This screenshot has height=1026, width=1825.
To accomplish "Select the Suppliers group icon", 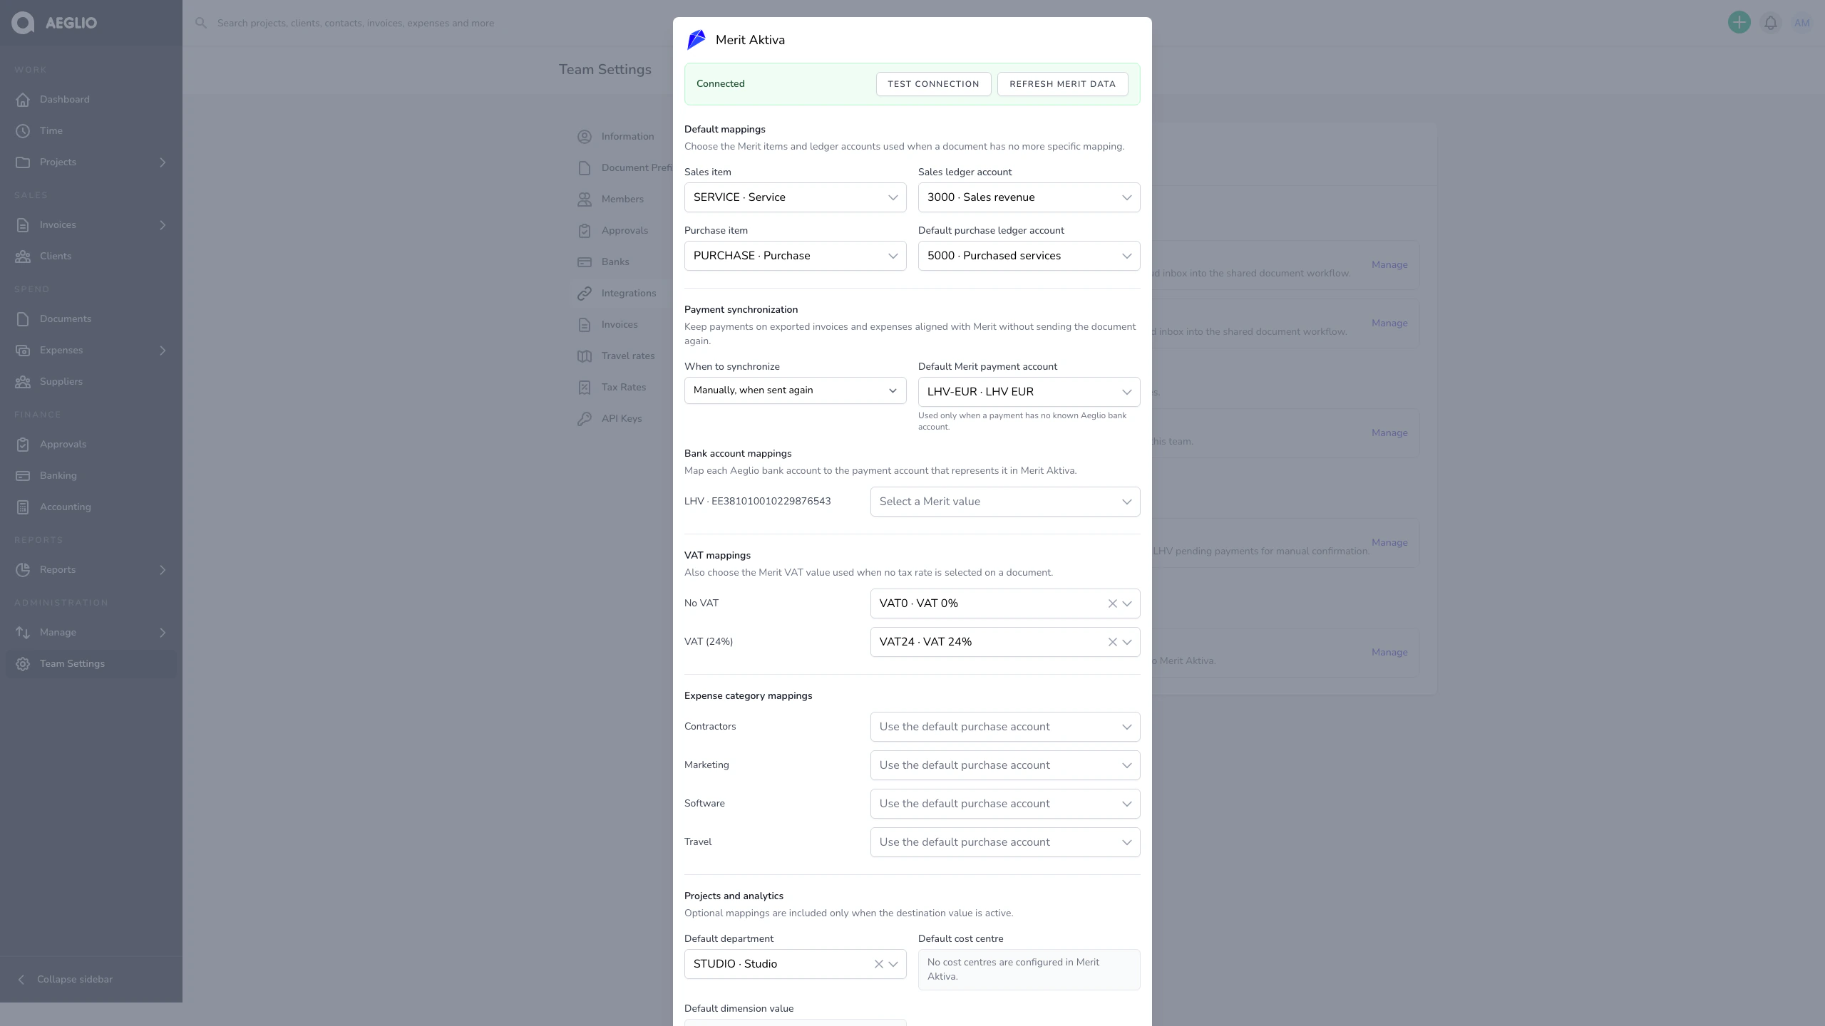I will (x=23, y=382).
